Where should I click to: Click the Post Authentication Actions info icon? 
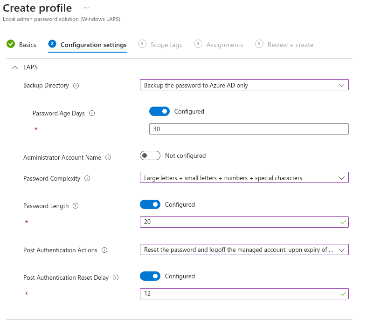pos(104,250)
